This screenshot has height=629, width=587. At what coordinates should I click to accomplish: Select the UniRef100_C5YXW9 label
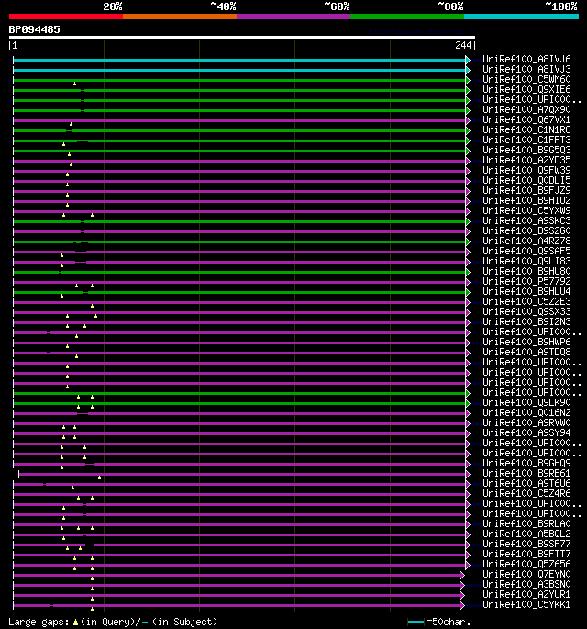(526, 210)
